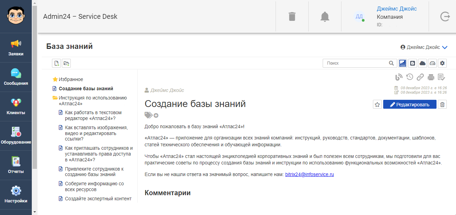Collapse the «Атлас24» instruction folder

pyautogui.click(x=55, y=98)
